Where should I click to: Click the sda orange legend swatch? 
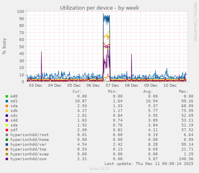point(7,106)
